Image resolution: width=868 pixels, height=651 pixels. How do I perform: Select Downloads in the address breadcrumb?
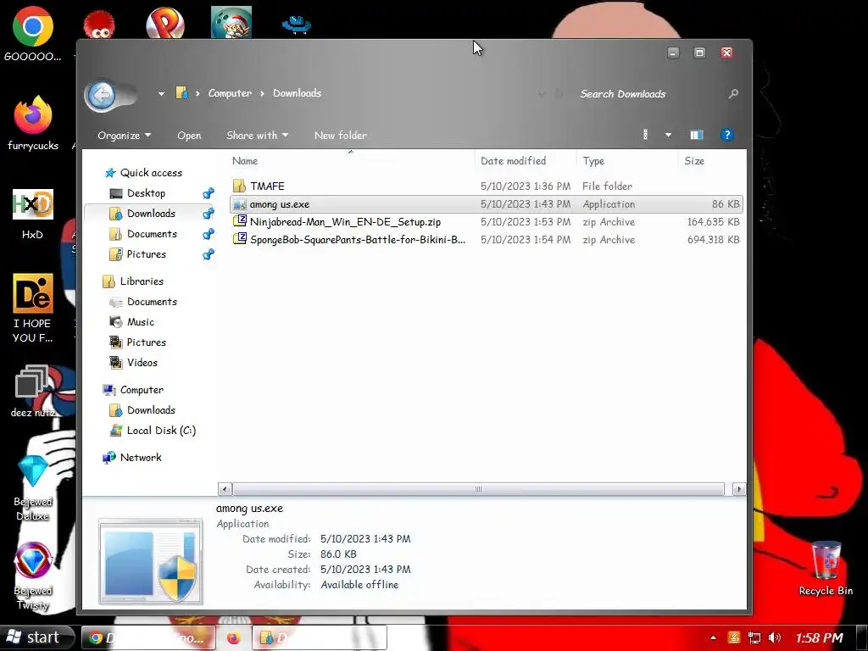click(x=297, y=93)
